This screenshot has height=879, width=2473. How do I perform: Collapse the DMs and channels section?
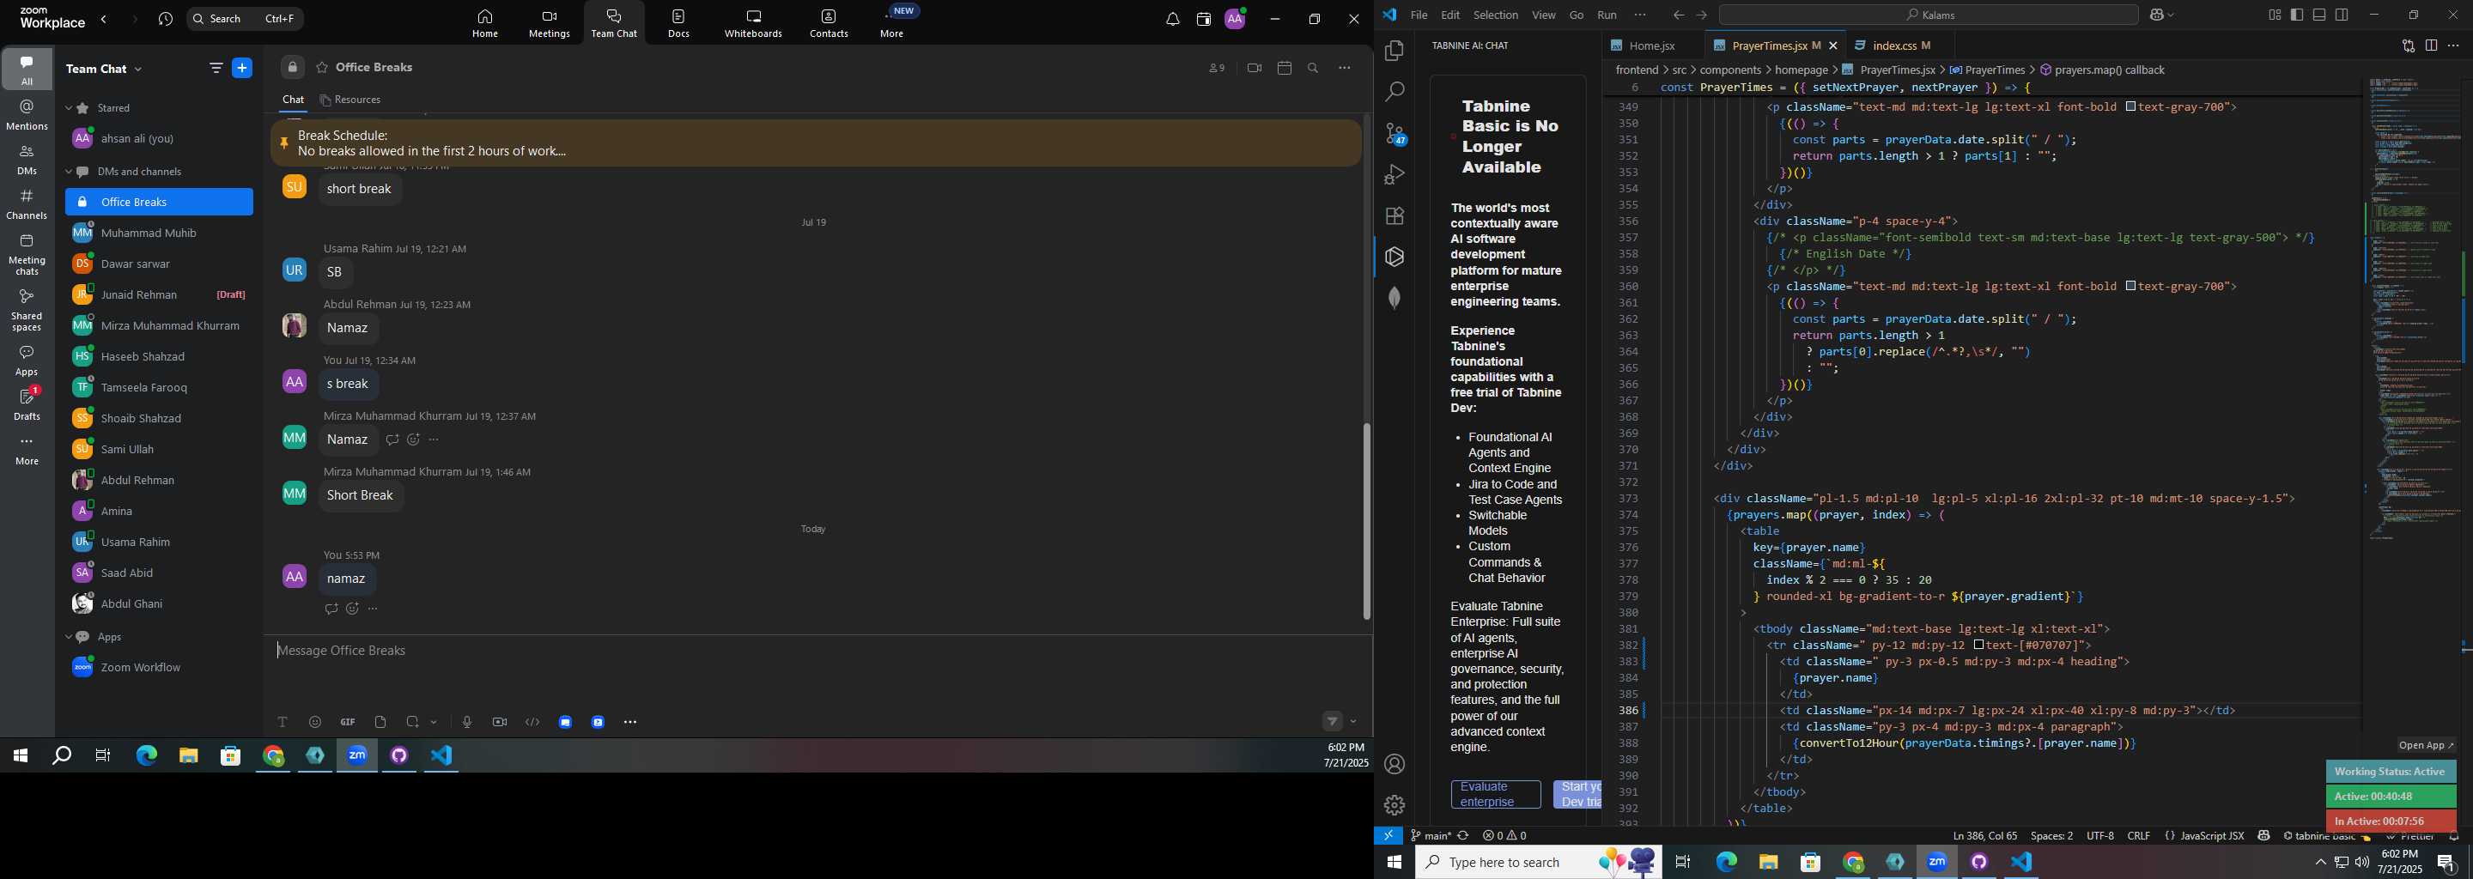click(68, 172)
